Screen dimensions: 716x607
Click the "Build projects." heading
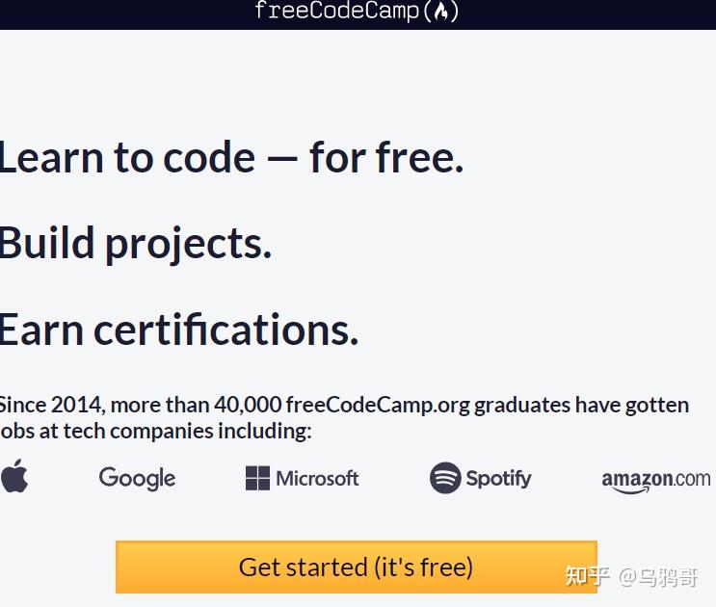click(136, 244)
